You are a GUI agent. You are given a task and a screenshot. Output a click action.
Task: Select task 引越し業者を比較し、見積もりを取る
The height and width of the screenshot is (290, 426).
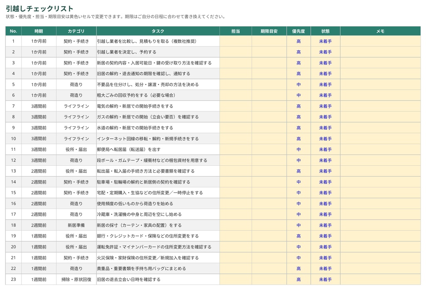[158, 41]
